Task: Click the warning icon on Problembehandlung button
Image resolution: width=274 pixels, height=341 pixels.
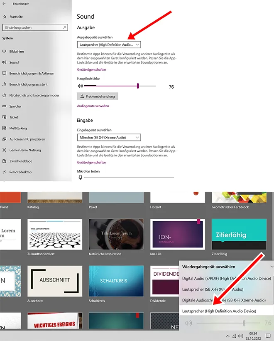Action: pos(82,96)
